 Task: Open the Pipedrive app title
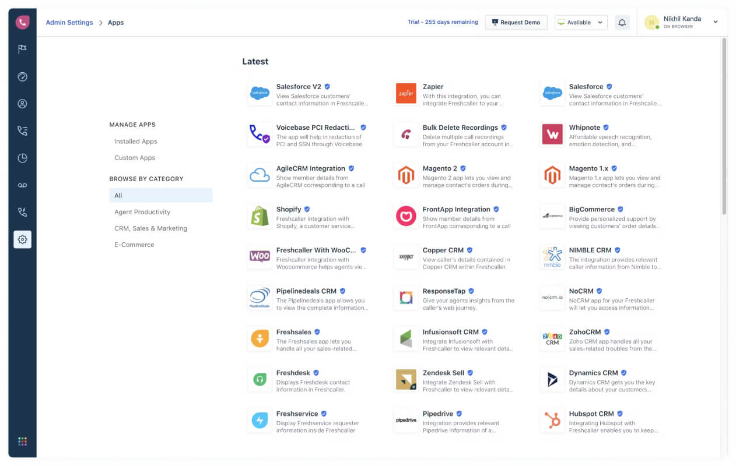438,414
